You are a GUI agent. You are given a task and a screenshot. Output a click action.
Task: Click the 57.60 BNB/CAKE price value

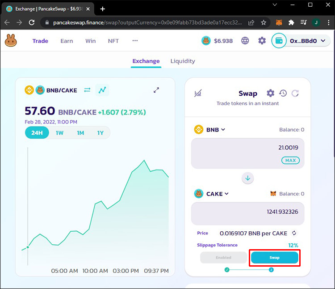[40, 111]
